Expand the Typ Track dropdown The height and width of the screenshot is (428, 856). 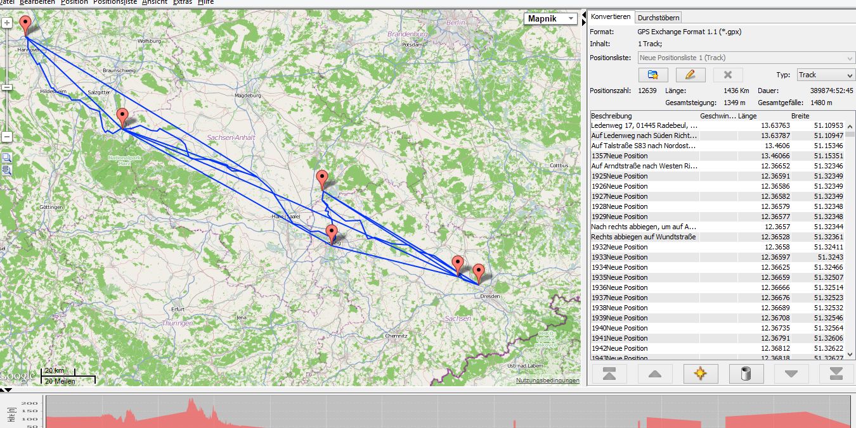point(826,75)
